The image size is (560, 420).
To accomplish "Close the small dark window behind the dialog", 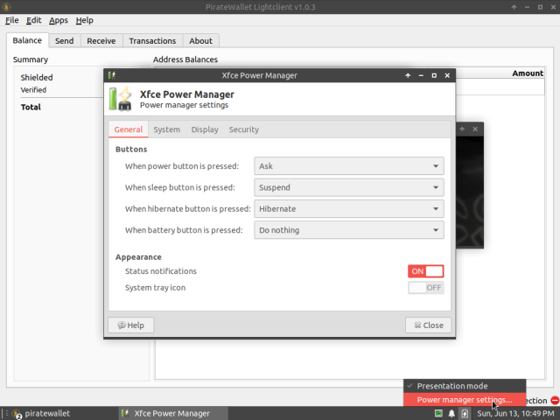I will 475,129.
